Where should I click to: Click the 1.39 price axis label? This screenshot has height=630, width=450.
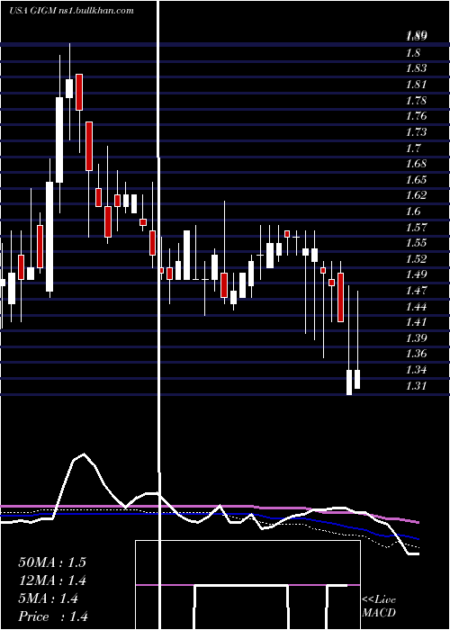tap(416, 338)
